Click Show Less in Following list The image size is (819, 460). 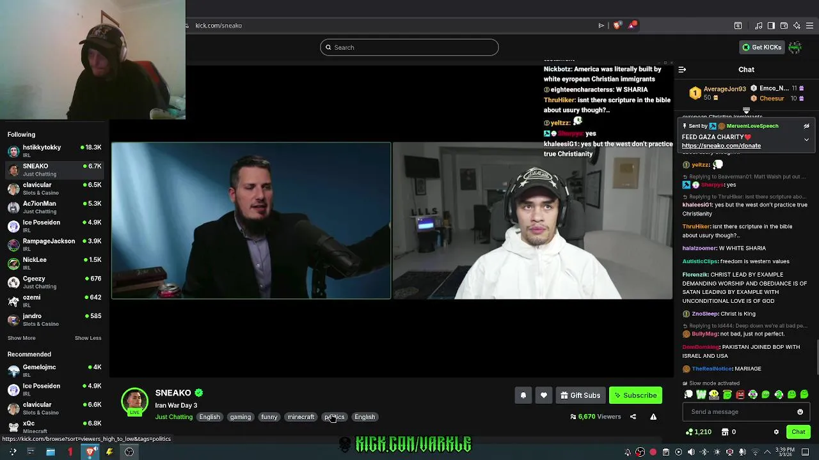click(x=88, y=338)
